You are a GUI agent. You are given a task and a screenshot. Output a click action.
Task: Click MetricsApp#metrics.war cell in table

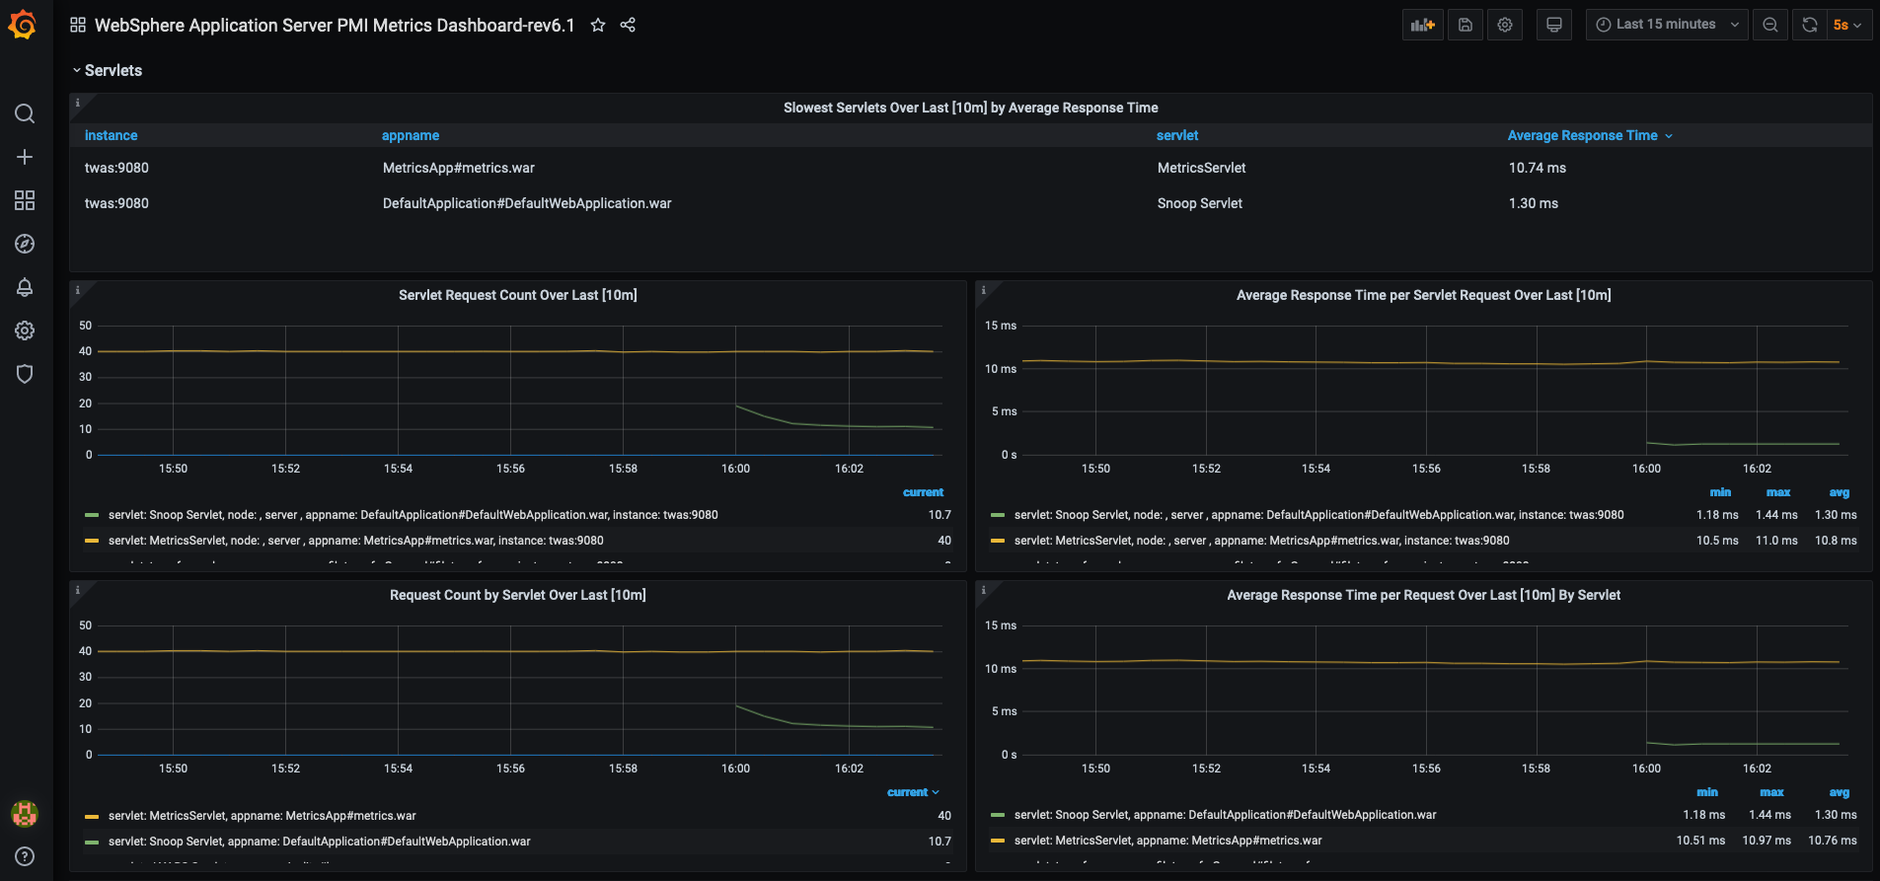[x=458, y=168]
